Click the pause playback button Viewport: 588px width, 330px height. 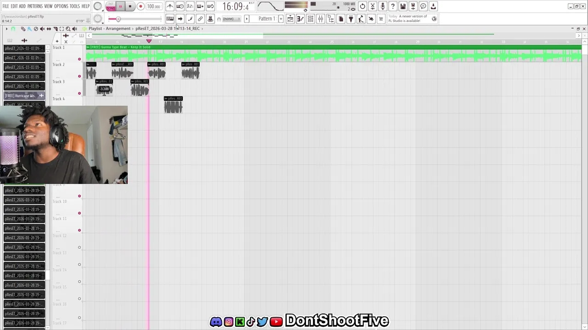click(x=120, y=6)
